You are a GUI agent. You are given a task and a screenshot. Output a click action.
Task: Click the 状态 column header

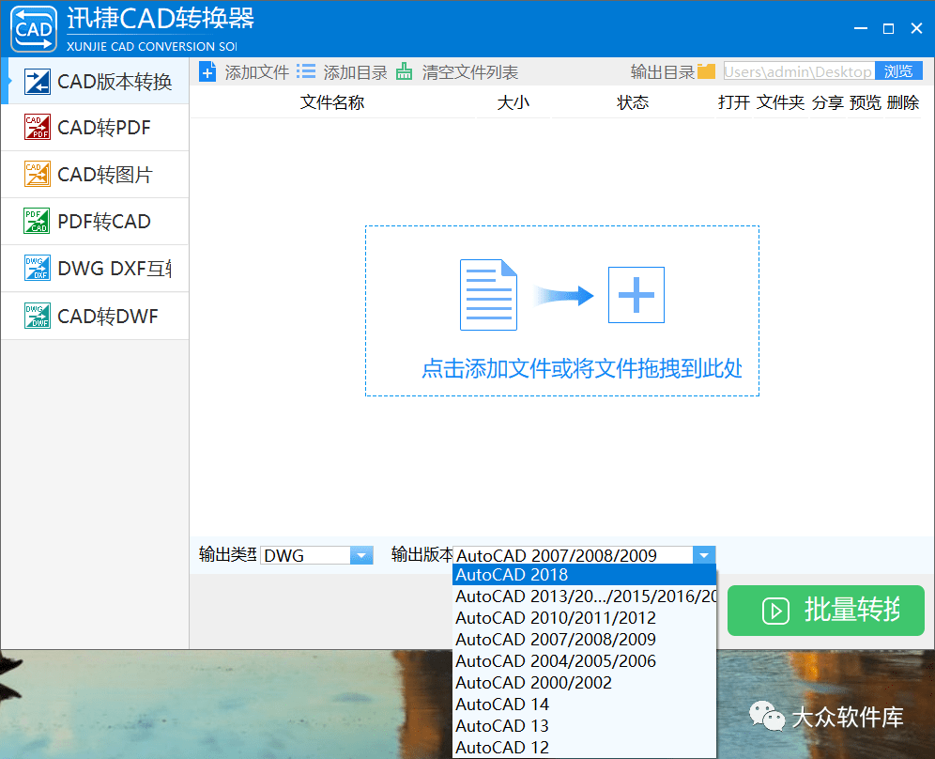[633, 102]
